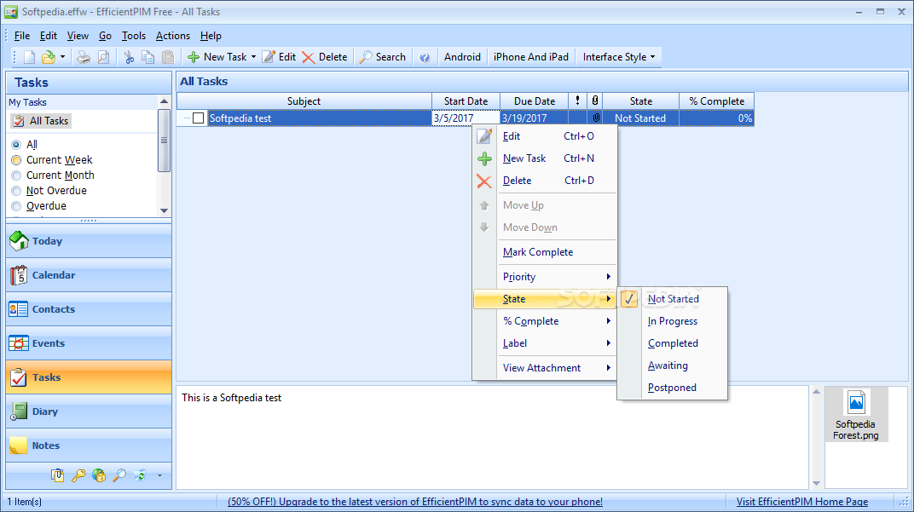Viewport: 914px width, 512px height.
Task: Click the Subject column header
Action: click(x=304, y=101)
